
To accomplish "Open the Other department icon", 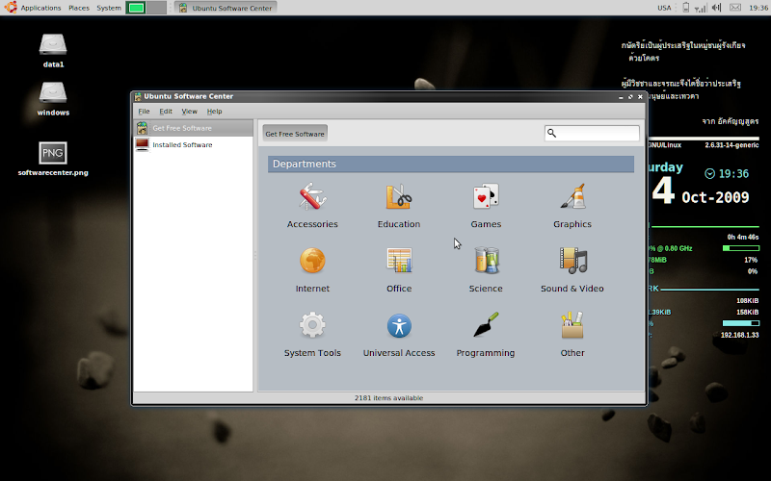I will coord(572,325).
